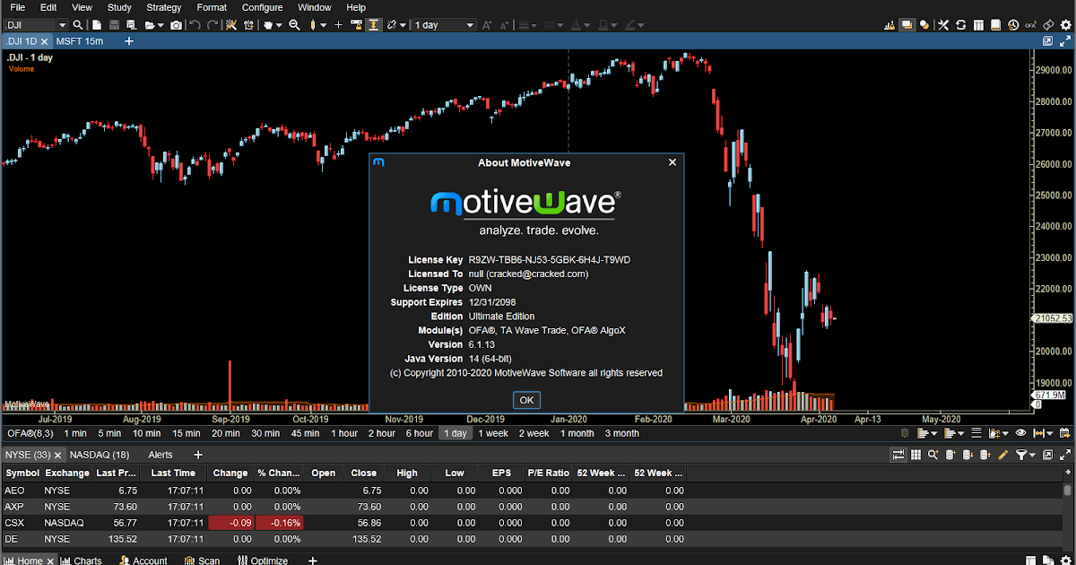Close the .DJI 1D tab
Viewport: 1076px width, 565px height.
click(x=44, y=42)
